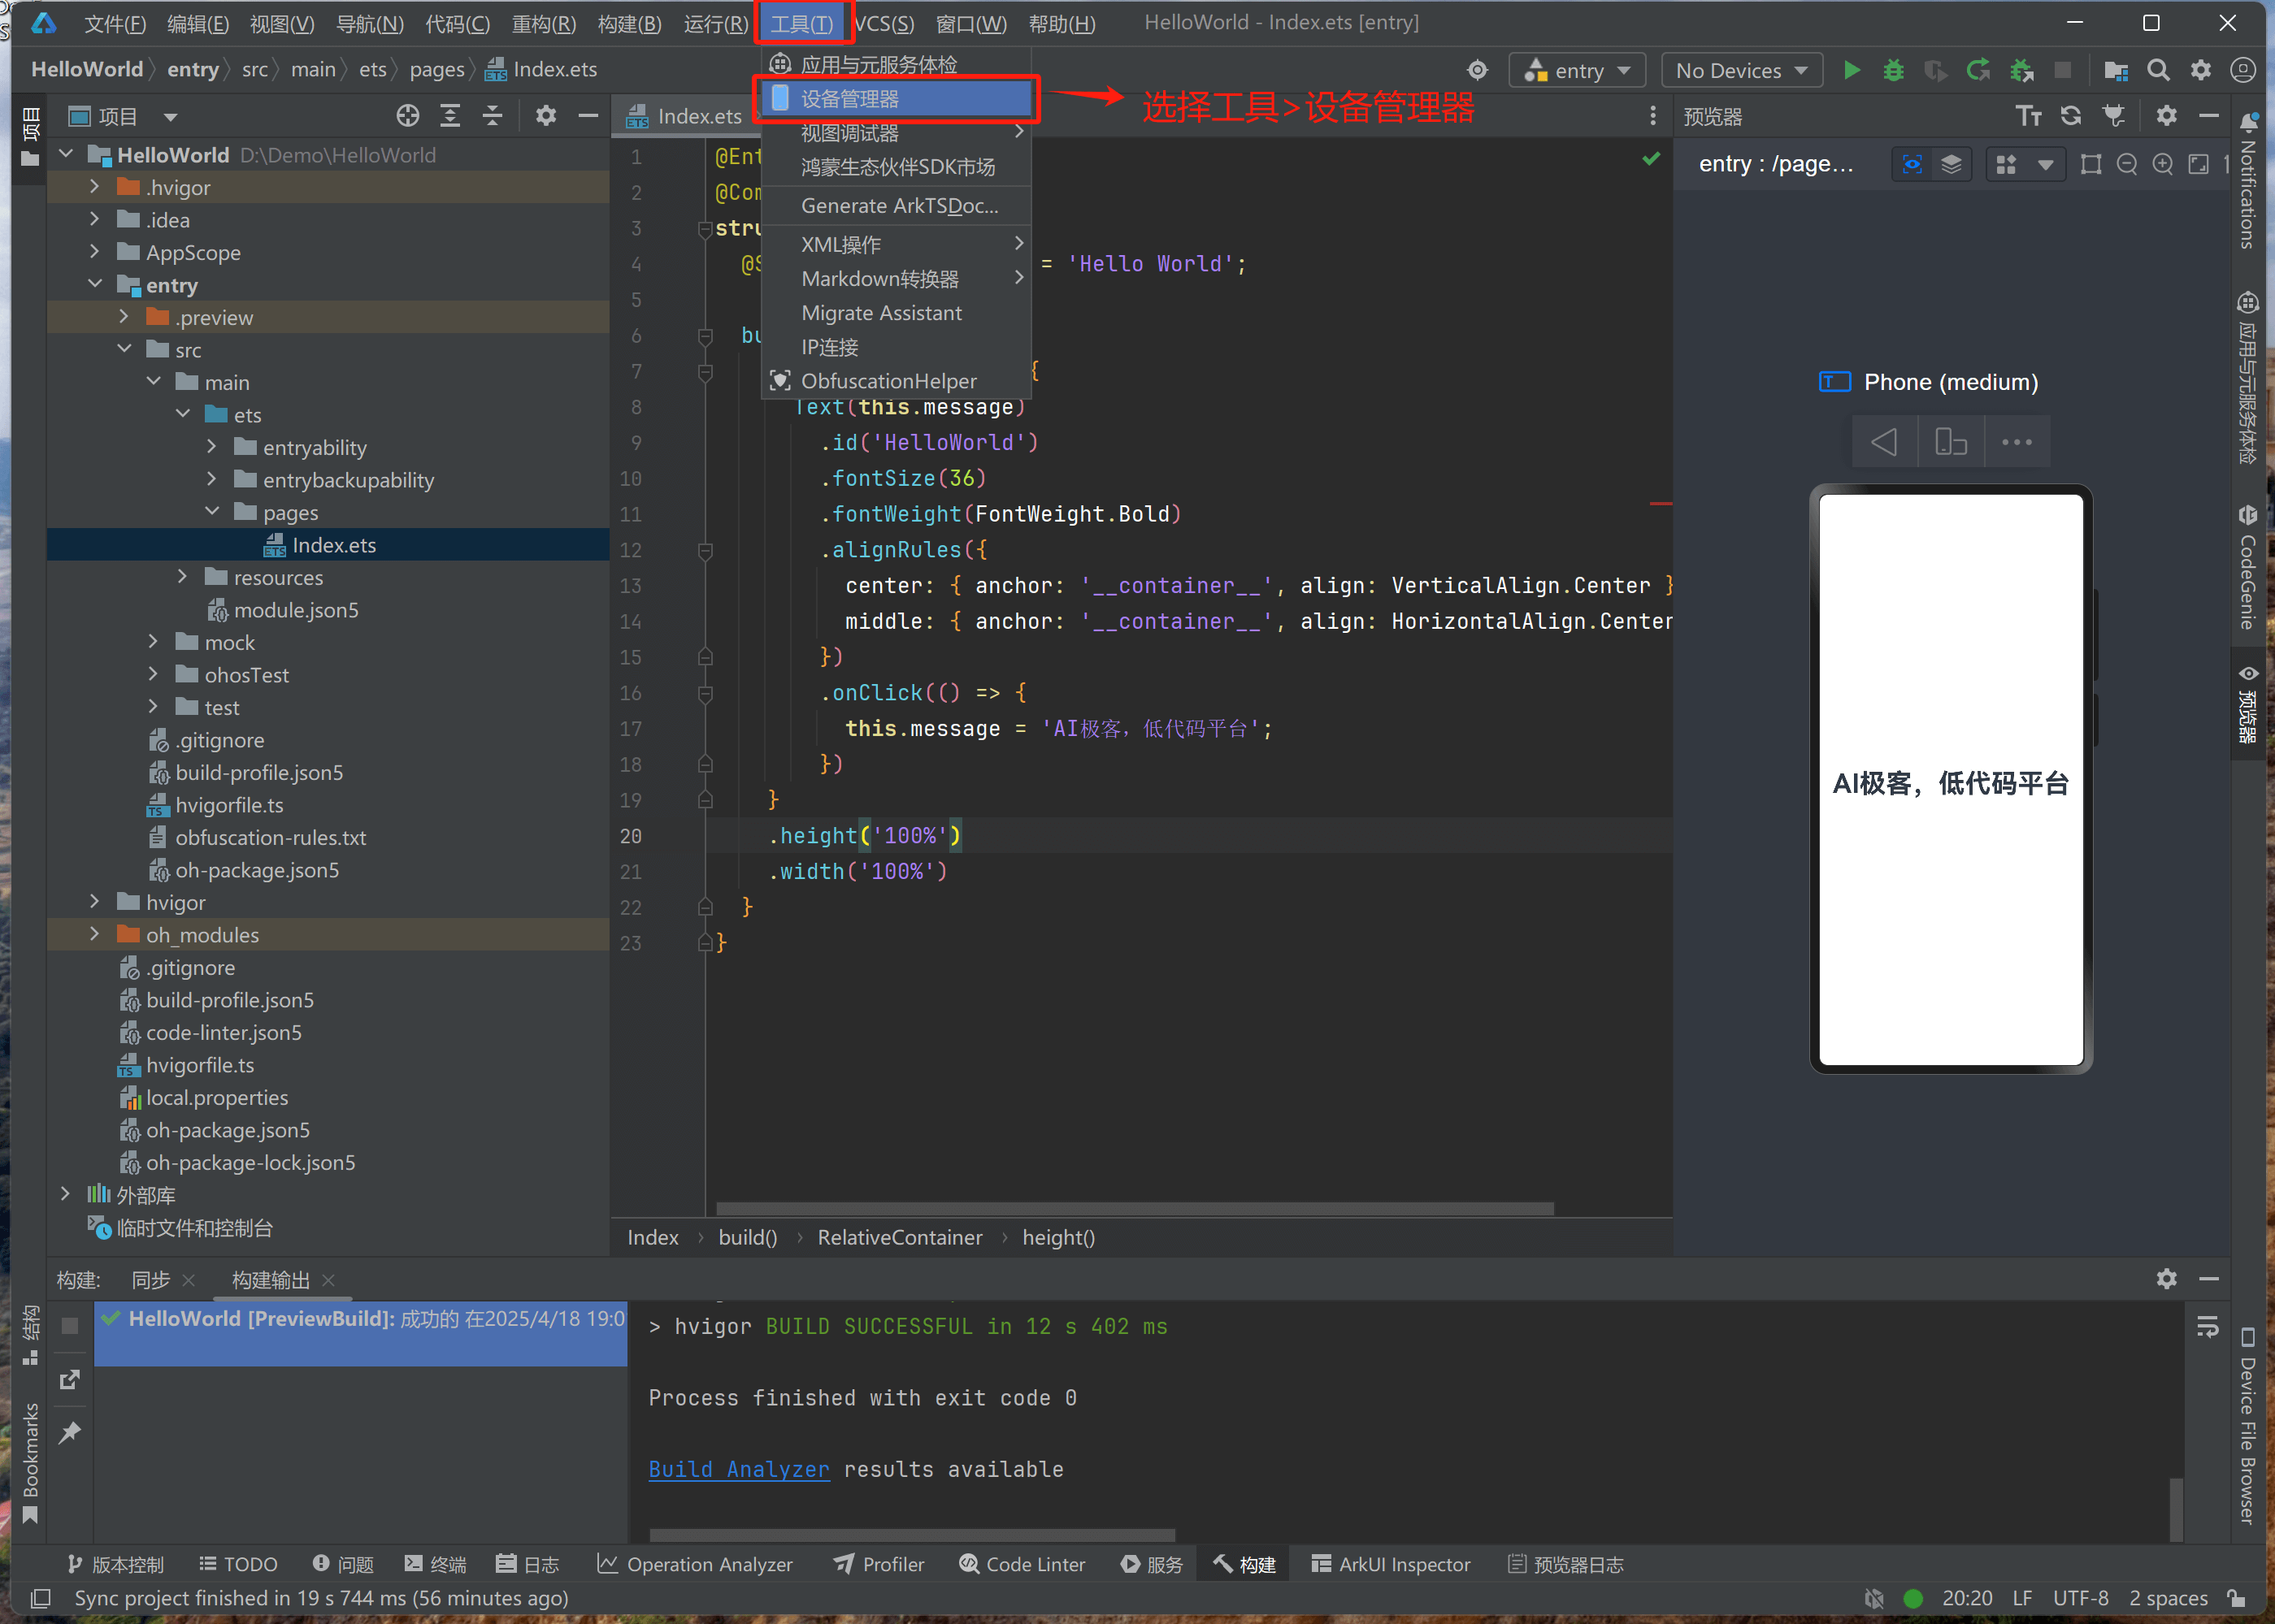Toggle the inspector mode icon in previewer

click(x=1912, y=164)
